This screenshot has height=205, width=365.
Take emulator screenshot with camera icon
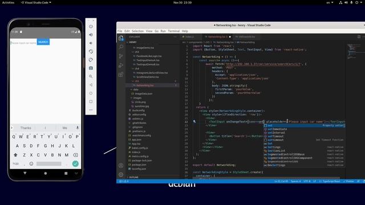pos(91,68)
